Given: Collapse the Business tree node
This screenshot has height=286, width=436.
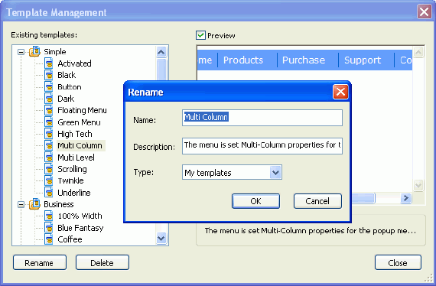Looking at the screenshot, I should [x=21, y=205].
